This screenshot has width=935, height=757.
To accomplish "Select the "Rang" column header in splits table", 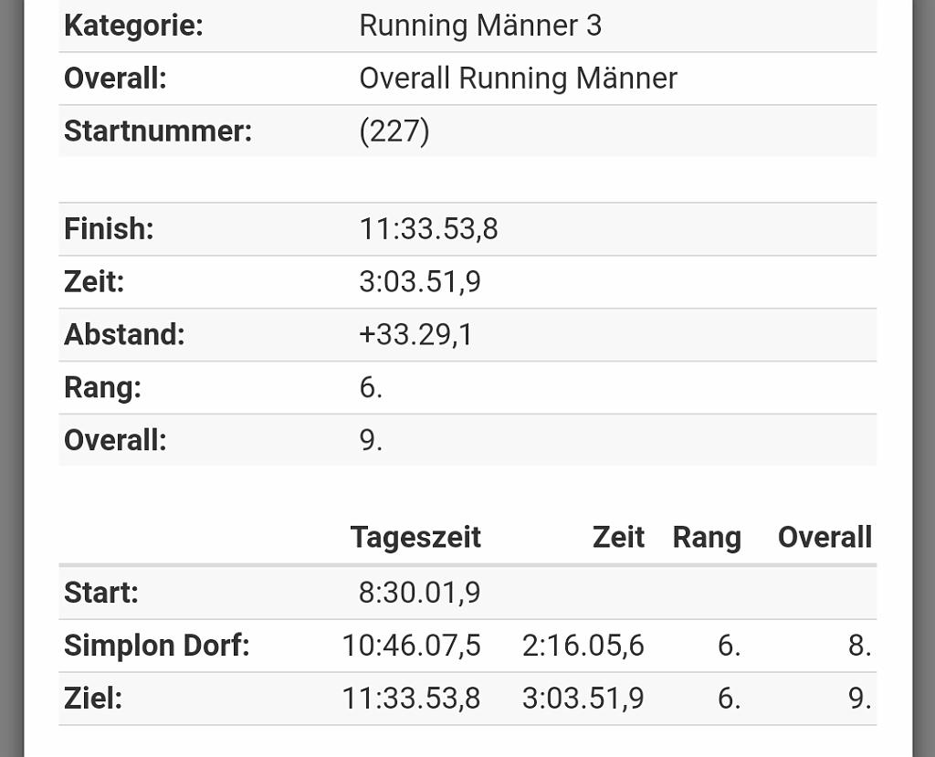I will (x=707, y=538).
